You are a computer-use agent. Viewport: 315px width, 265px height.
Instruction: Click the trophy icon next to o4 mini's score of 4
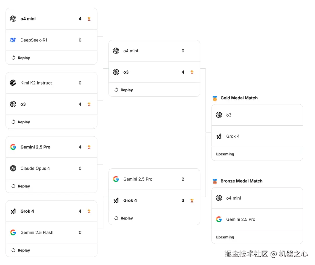[89, 19]
